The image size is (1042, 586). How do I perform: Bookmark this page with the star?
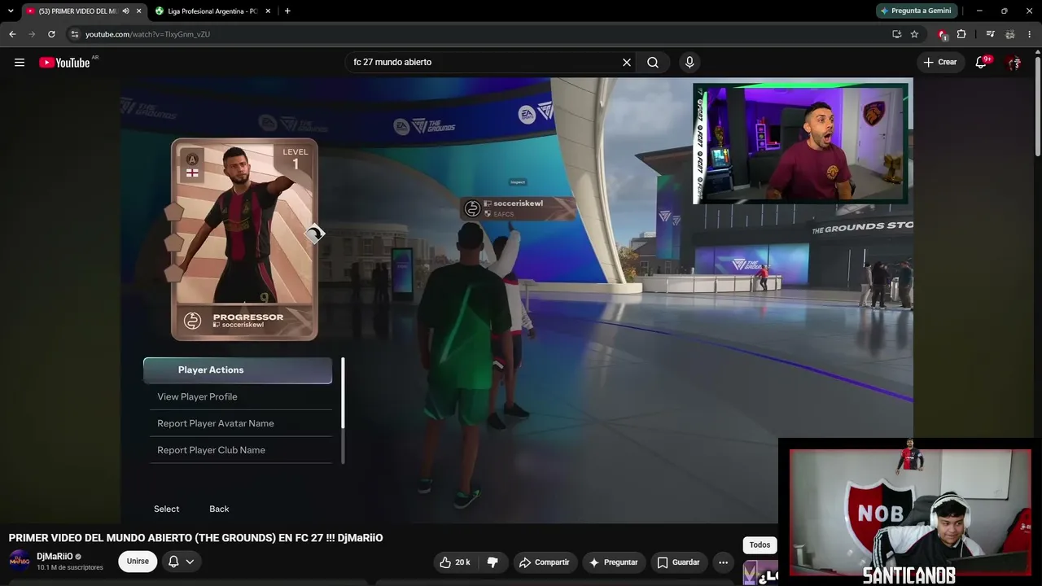point(914,34)
